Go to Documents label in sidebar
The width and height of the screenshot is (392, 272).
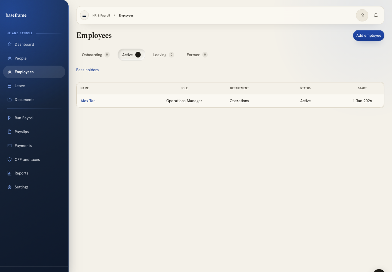pyautogui.click(x=24, y=100)
